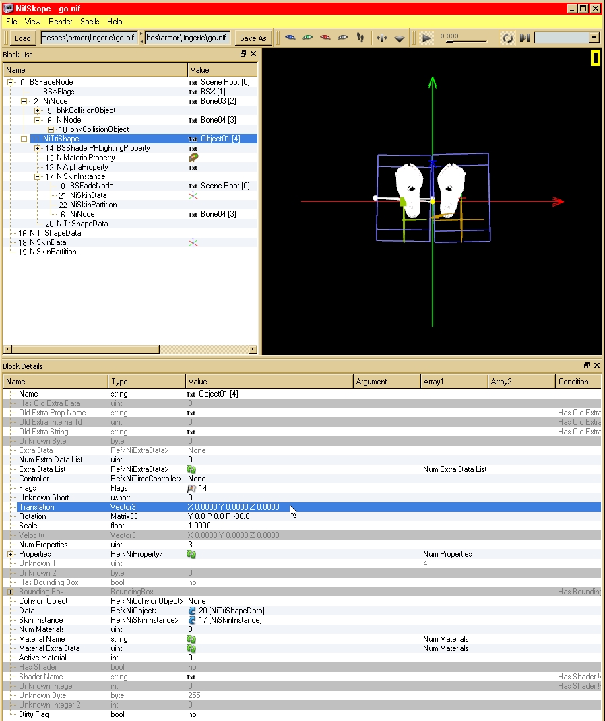
Task: Click the Txt icon on the Name row in Block Details
Action: (x=191, y=394)
